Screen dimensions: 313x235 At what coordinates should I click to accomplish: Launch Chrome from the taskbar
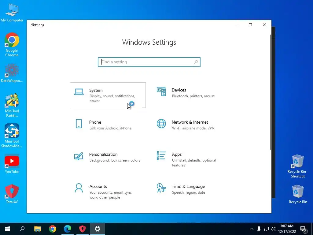[53, 229]
